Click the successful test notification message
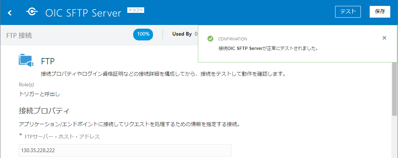Screen dimensions: 398x158 (x=268, y=48)
